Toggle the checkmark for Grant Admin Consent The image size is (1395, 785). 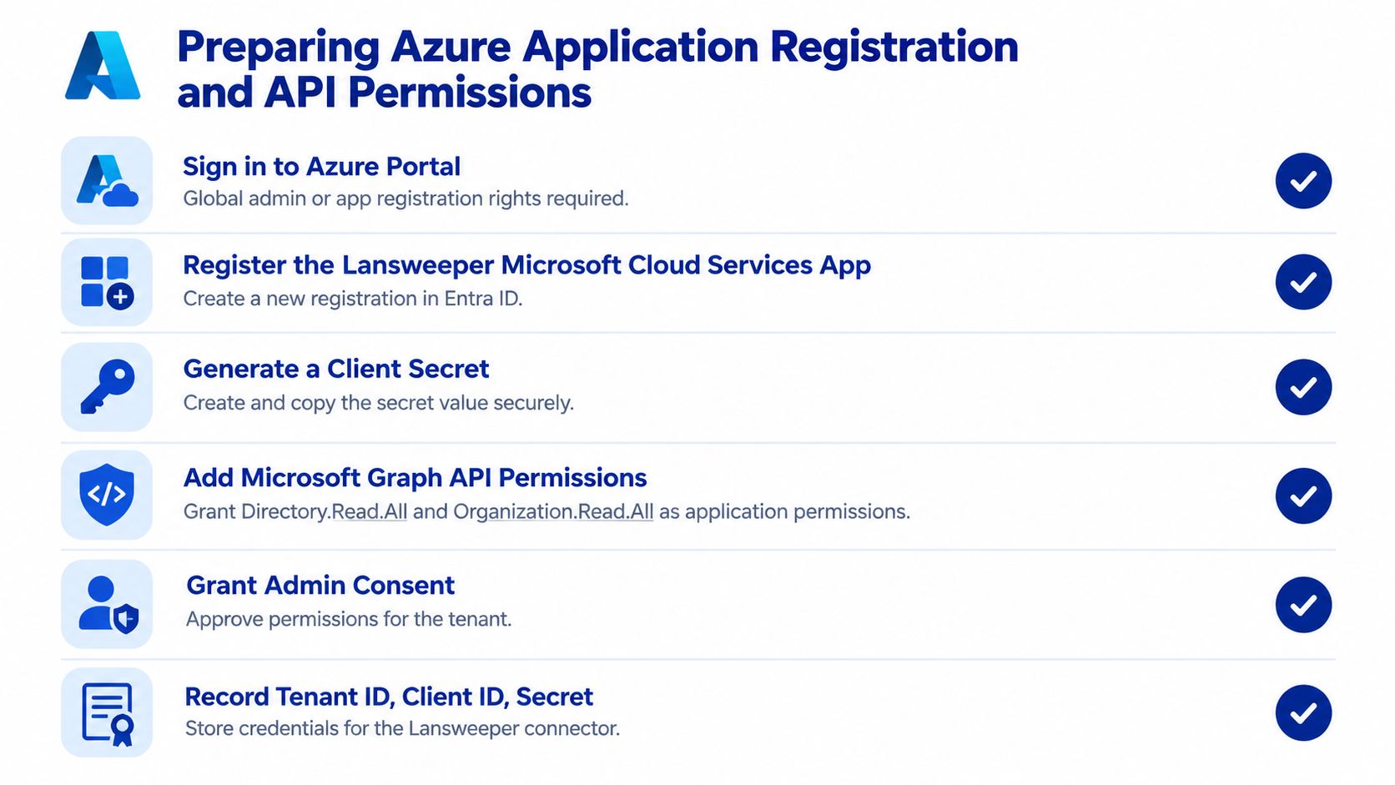pos(1303,605)
